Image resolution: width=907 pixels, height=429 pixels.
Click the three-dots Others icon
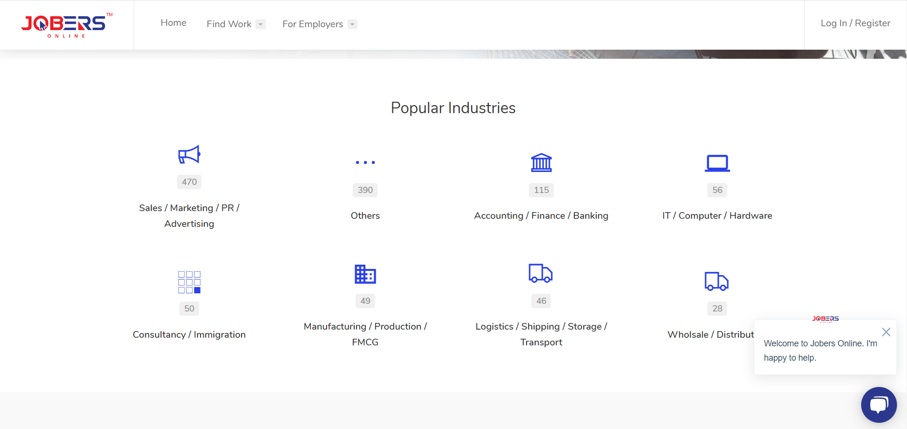click(365, 162)
